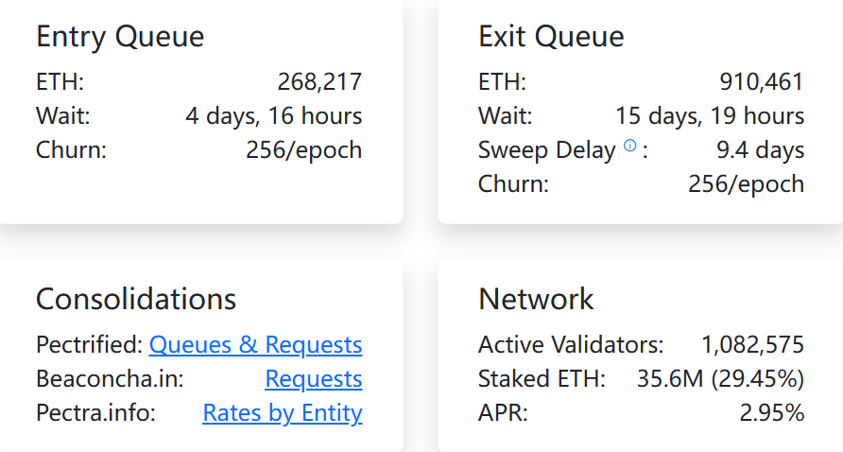Click the Entry wait 4 days, 16 hours
The height and width of the screenshot is (452, 843).
pyautogui.click(x=274, y=115)
